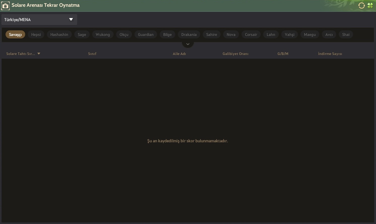Switch to the Avcı class filter
This screenshot has width=376, height=224.
tap(329, 35)
